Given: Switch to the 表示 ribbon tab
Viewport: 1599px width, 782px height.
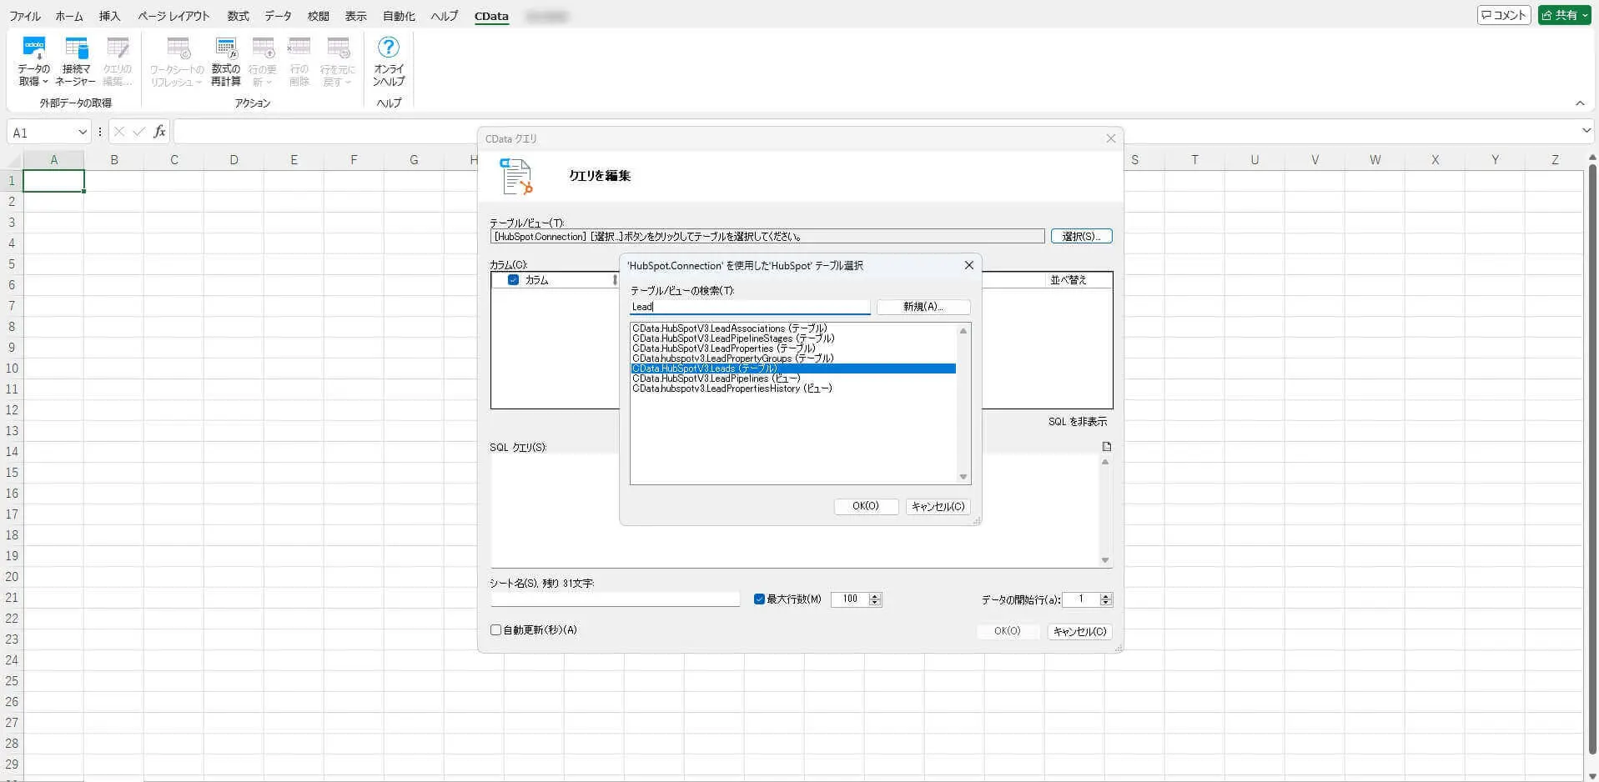Looking at the screenshot, I should click(x=356, y=16).
